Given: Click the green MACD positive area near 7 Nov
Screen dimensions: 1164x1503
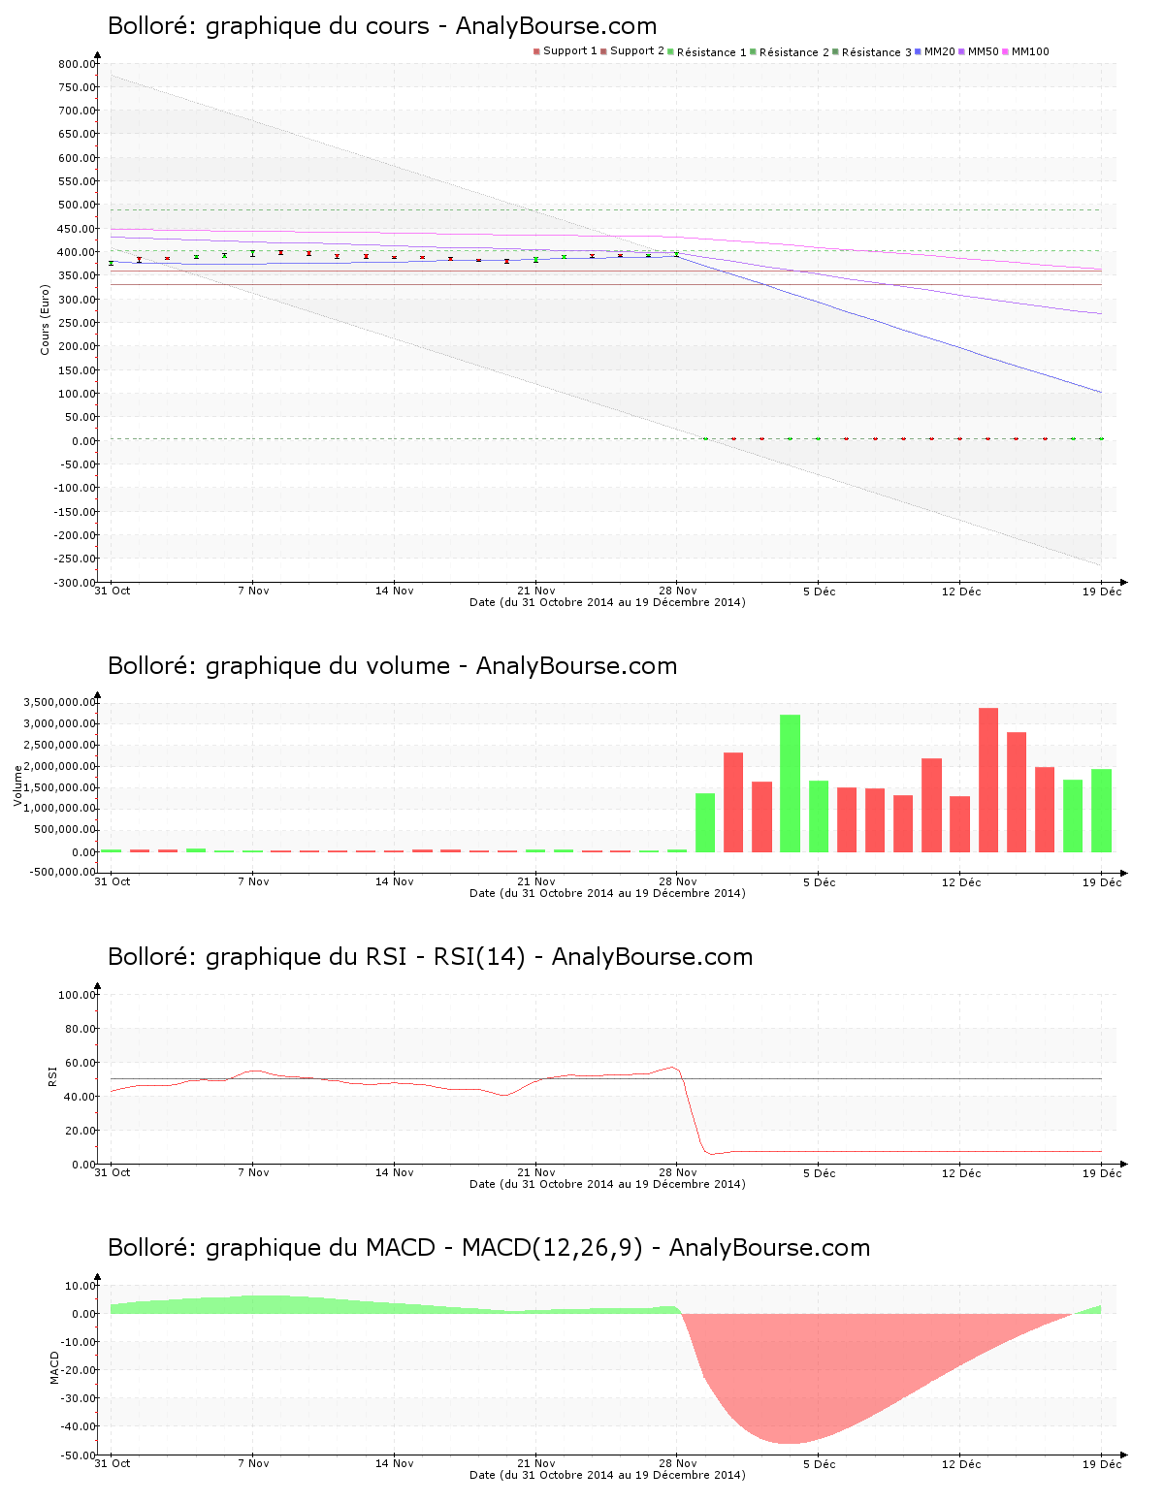Looking at the screenshot, I should 253,1304.
